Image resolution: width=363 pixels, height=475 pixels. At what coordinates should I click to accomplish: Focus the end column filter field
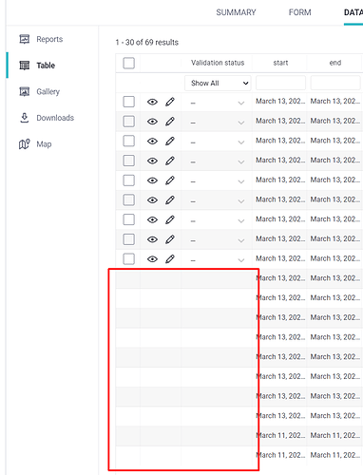(x=335, y=83)
